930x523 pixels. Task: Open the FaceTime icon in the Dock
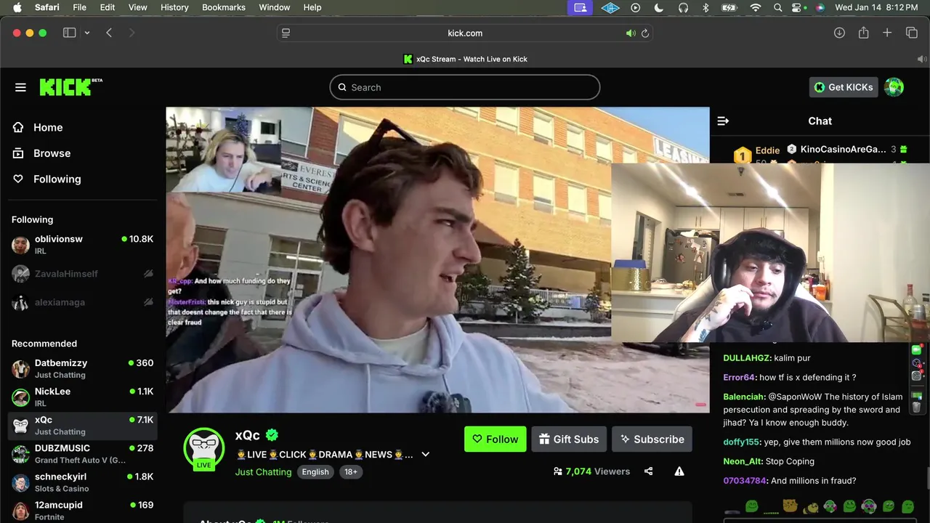pos(917,349)
